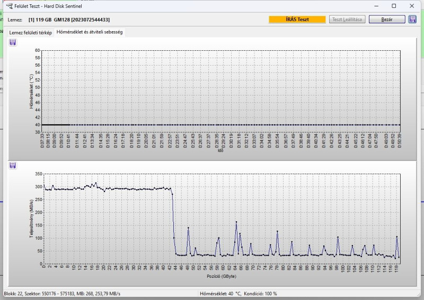Click the Teljesítmény (MB/s) axis label

click(x=31, y=219)
